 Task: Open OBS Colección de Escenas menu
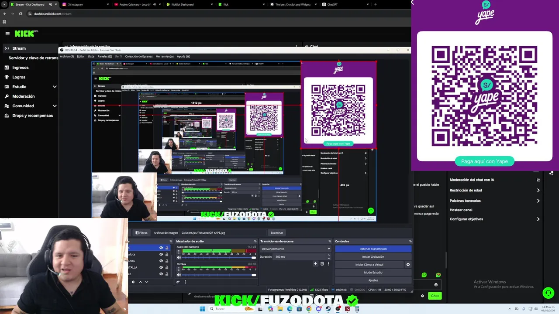pyautogui.click(x=139, y=56)
